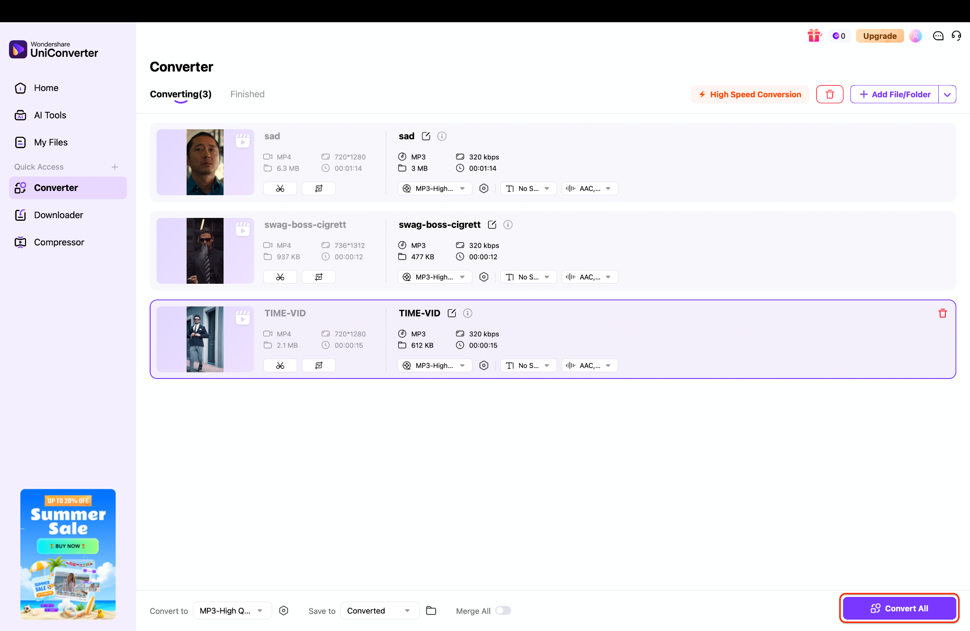Image resolution: width=970 pixels, height=631 pixels.
Task: Click the crop icon for sad
Action: (x=319, y=189)
